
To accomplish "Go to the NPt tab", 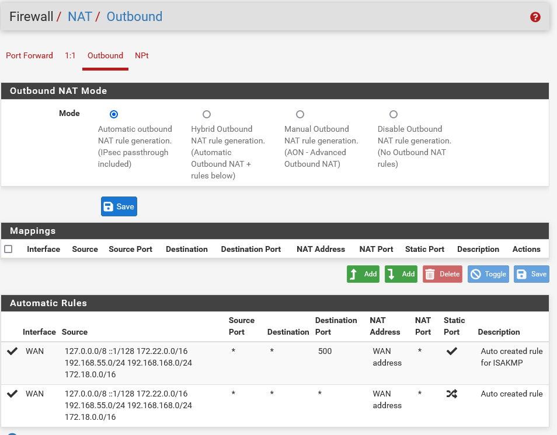I will 141,55.
